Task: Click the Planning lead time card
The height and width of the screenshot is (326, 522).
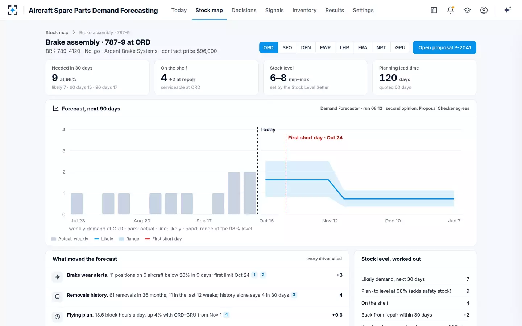Action: tap(424, 78)
